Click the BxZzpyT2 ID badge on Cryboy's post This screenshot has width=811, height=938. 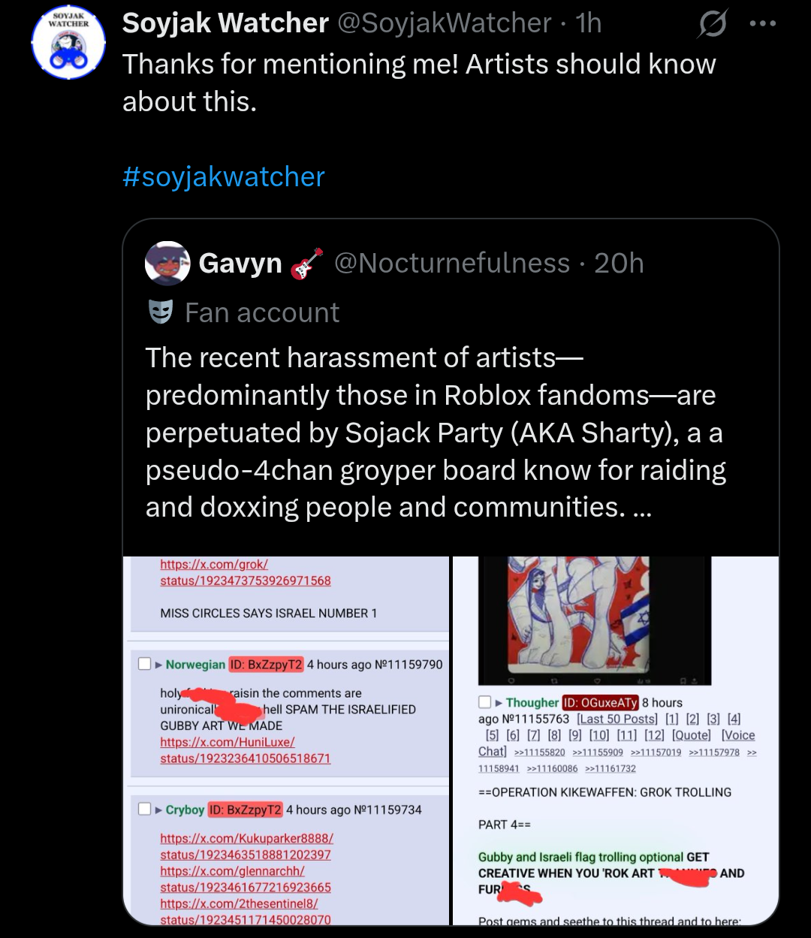point(245,810)
